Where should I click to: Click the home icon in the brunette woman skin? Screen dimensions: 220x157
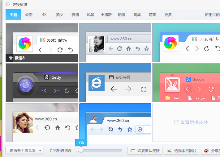[x=58, y=128]
